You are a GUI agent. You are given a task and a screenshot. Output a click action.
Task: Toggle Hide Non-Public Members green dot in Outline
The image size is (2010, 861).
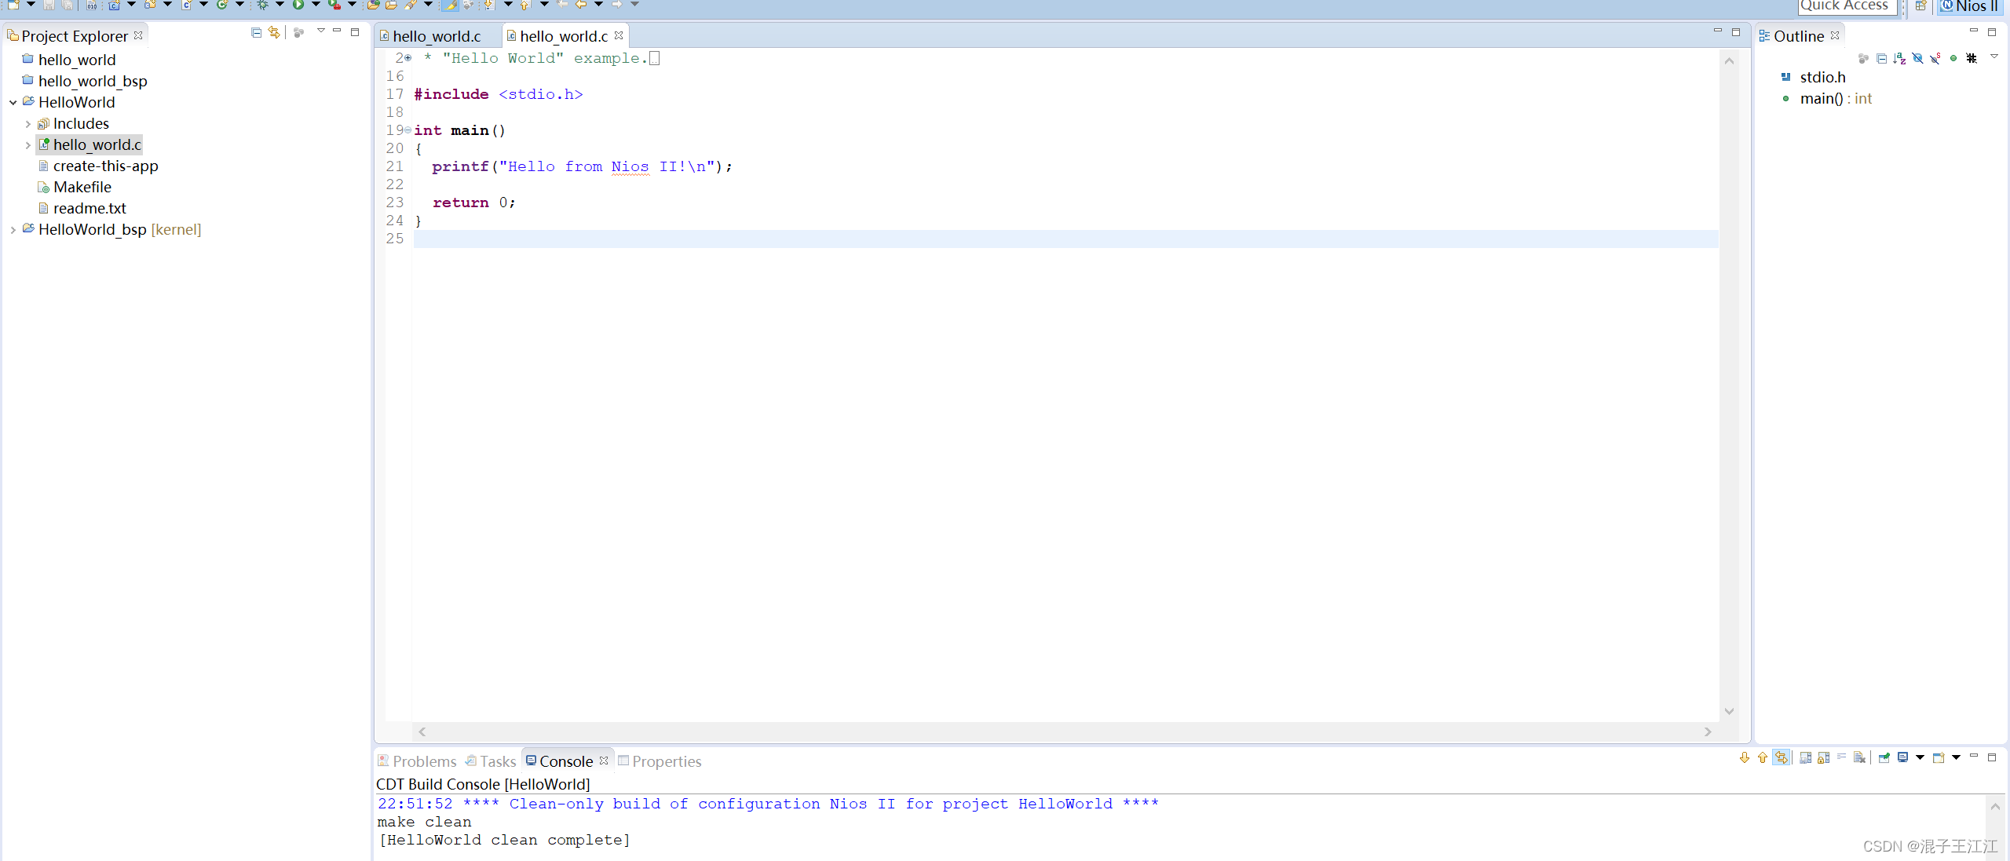pos(1953,58)
